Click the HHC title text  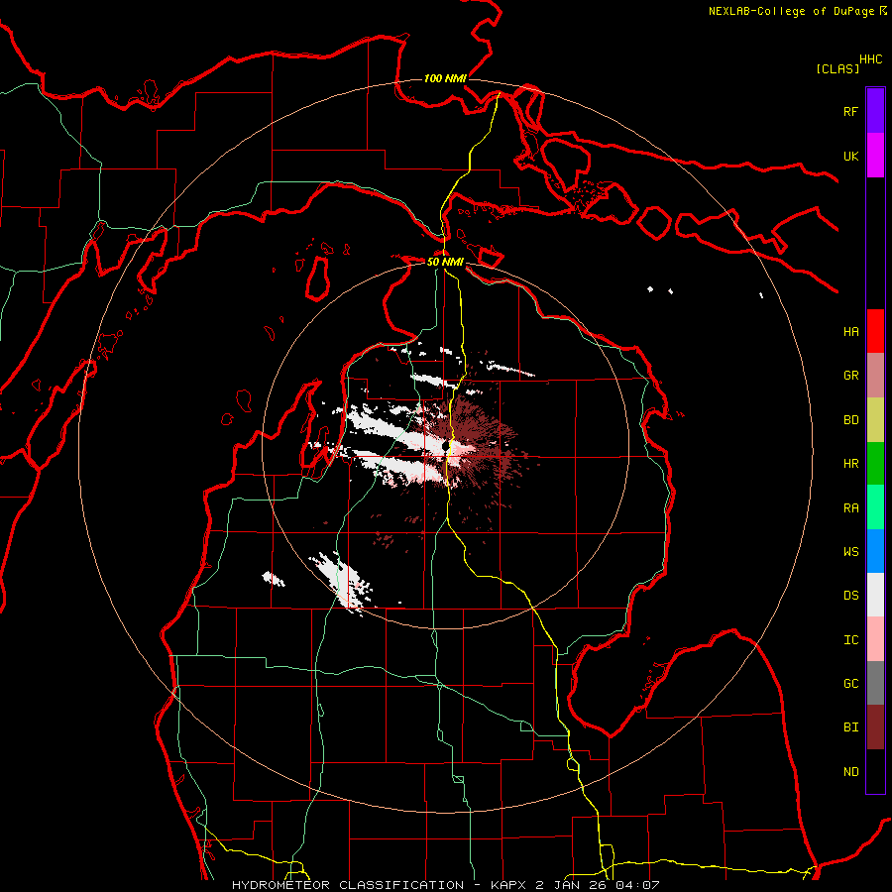click(871, 59)
